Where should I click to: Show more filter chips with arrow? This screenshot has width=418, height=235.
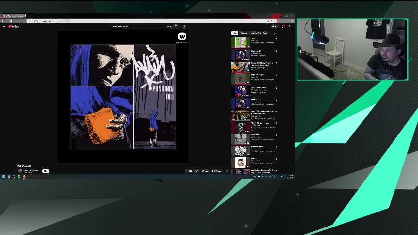(274, 33)
